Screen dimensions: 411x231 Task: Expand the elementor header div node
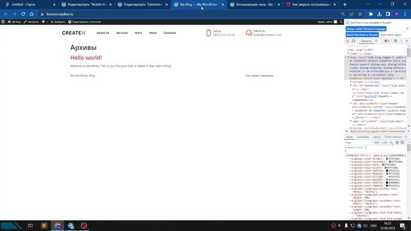[x=351, y=103]
